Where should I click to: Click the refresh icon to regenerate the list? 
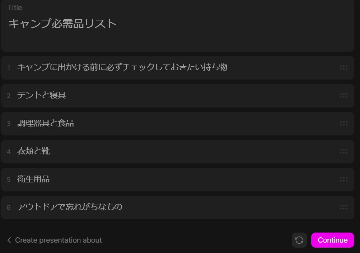pos(299,240)
